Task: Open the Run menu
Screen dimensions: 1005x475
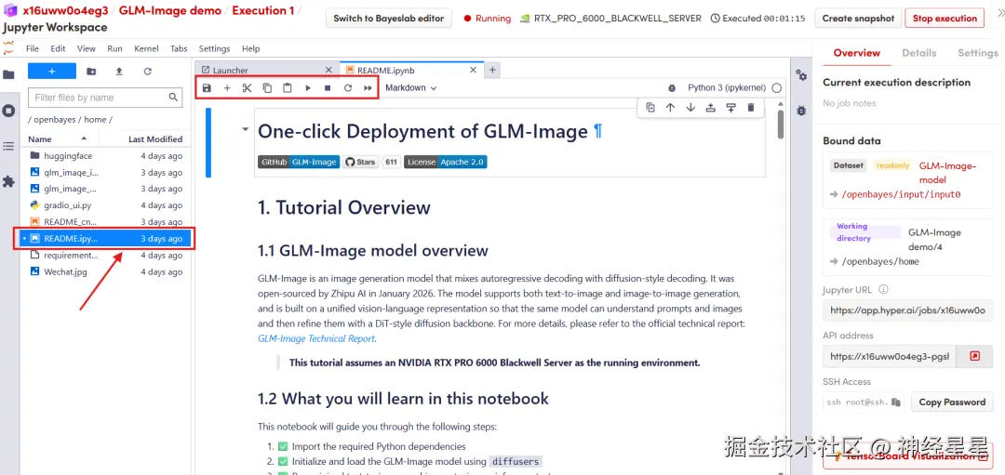Action: click(114, 48)
